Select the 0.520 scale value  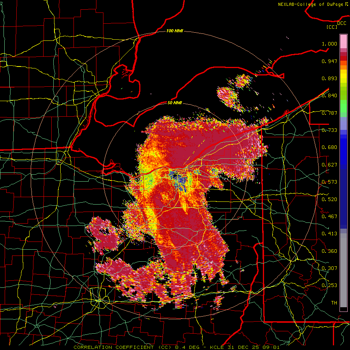pos(329,199)
